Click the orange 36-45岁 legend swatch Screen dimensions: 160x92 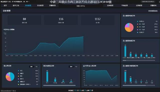[x=137, y=27]
